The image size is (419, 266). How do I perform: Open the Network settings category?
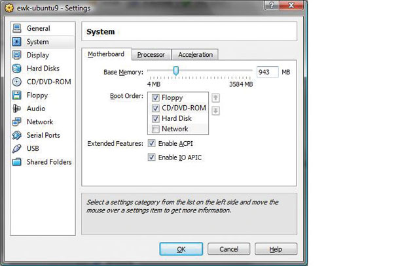[x=39, y=122]
